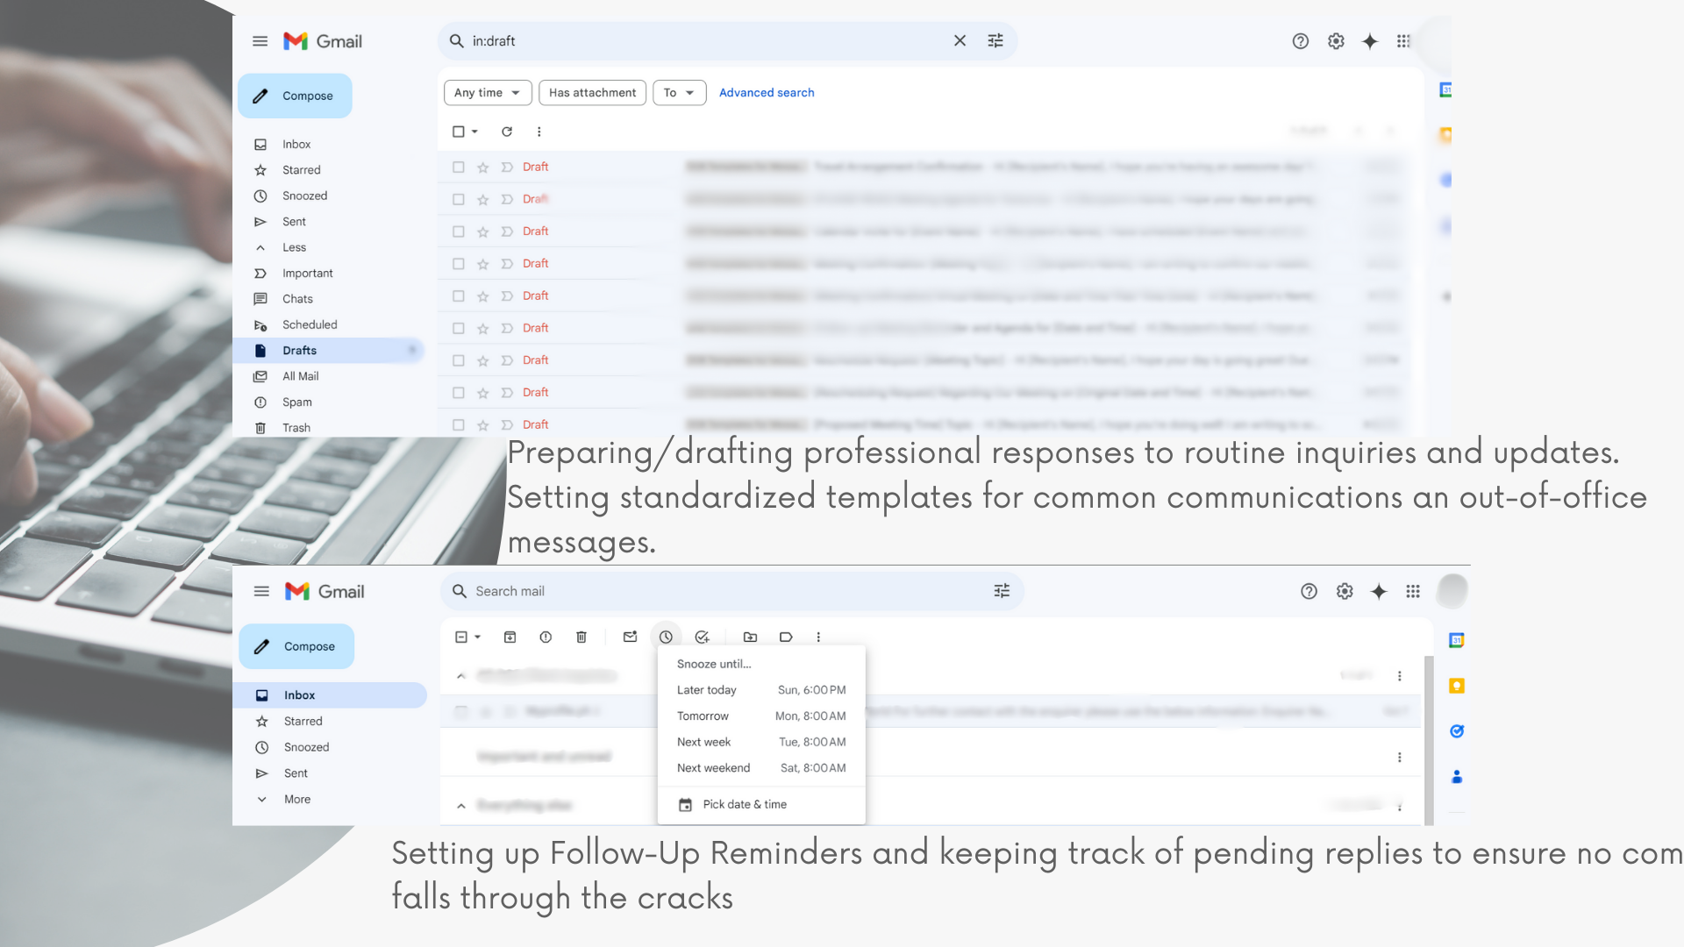Image resolution: width=1684 pixels, height=947 pixels.
Task: Click the top Compose button
Action: pyautogui.click(x=295, y=96)
